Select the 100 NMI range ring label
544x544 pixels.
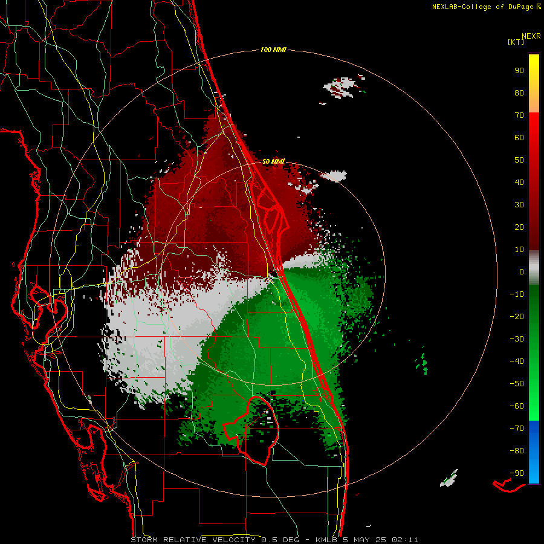(273, 50)
